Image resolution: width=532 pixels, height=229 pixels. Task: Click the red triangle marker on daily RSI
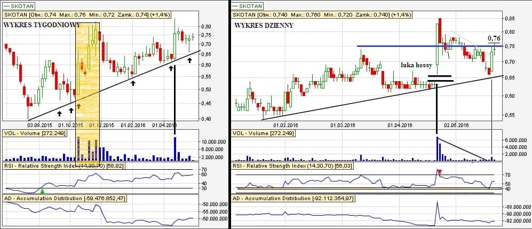[440, 172]
